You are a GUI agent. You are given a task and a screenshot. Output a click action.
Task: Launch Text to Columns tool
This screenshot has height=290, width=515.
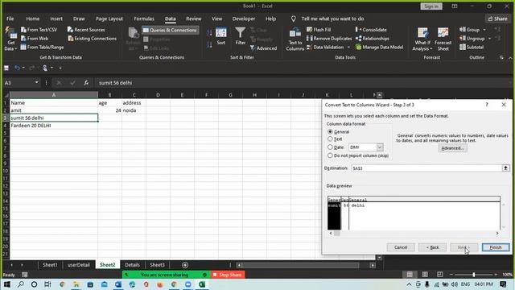[x=295, y=39]
